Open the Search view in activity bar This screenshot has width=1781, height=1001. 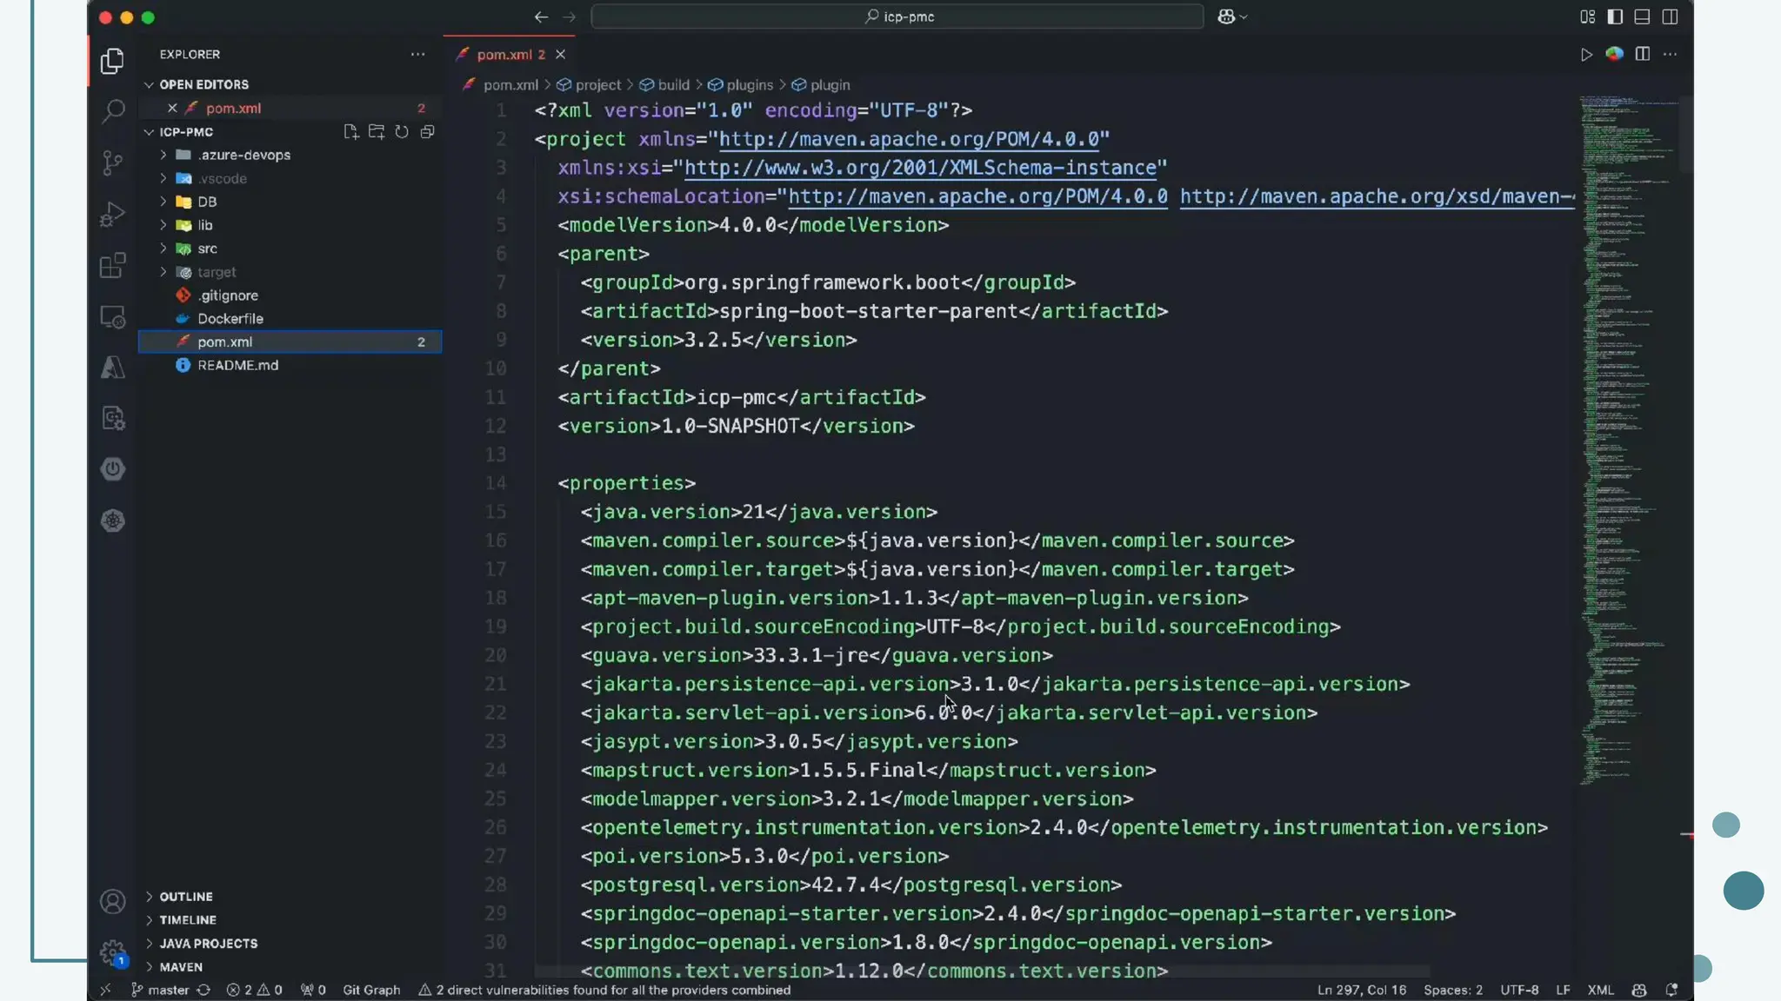click(x=113, y=111)
